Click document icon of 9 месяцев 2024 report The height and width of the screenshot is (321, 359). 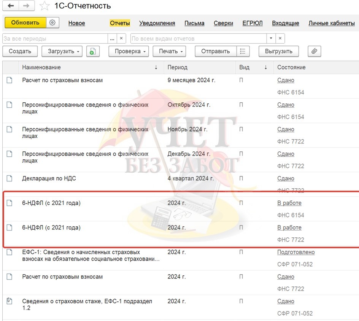[x=10, y=80]
